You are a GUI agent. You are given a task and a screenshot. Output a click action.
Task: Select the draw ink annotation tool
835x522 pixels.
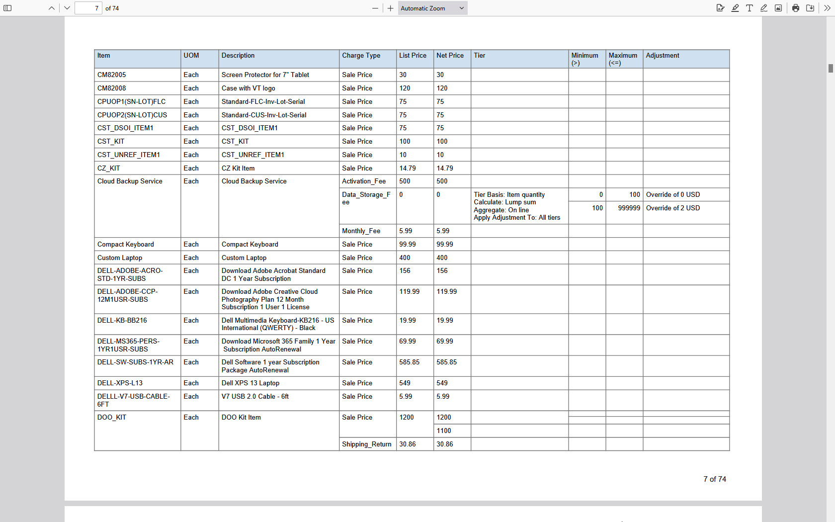coord(763,8)
